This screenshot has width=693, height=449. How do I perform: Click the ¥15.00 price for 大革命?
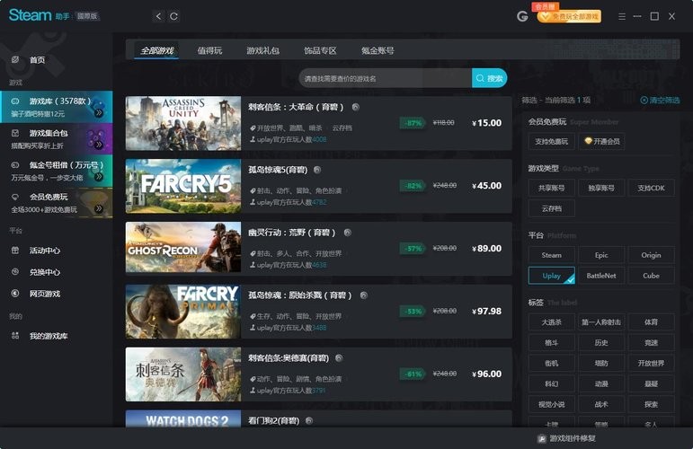pos(486,123)
